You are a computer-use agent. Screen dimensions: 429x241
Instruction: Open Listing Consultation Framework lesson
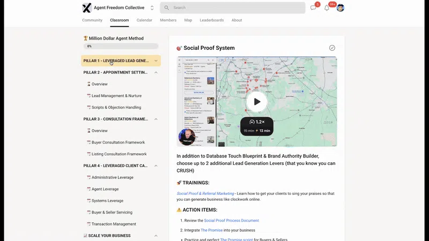tap(119, 154)
